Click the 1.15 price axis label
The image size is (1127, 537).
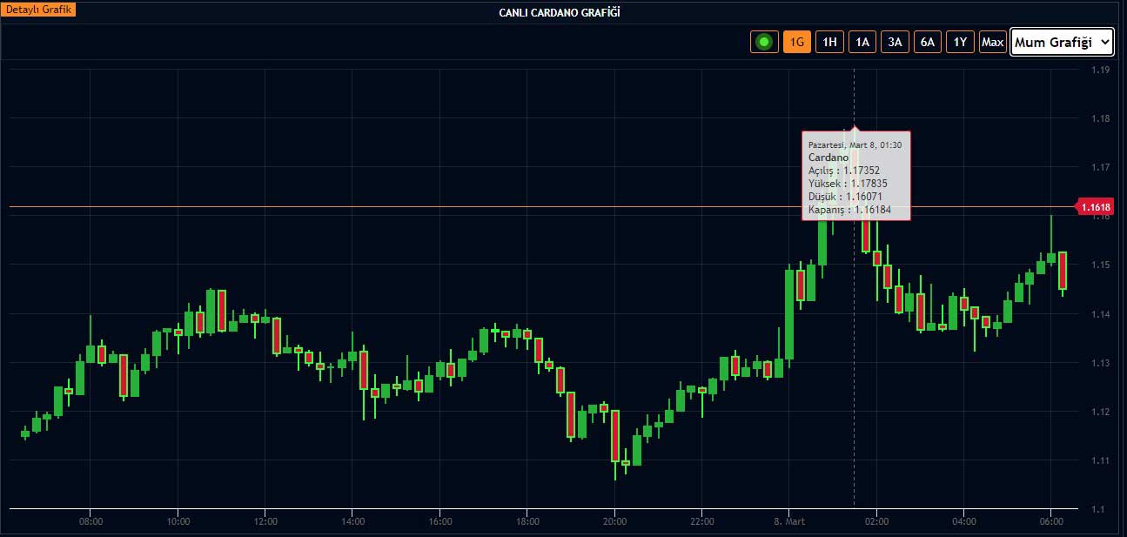[1100, 265]
